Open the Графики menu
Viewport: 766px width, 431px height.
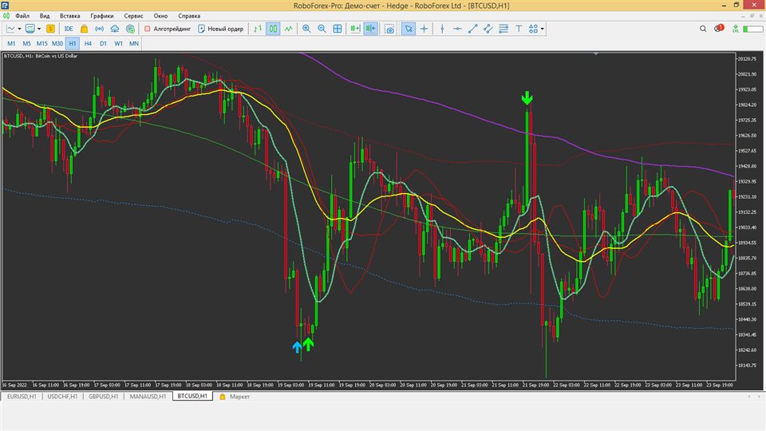101,16
